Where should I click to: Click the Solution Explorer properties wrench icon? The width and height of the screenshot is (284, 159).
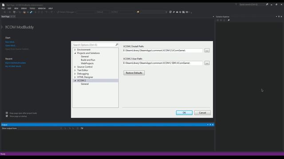pyautogui.click(x=229, y=20)
